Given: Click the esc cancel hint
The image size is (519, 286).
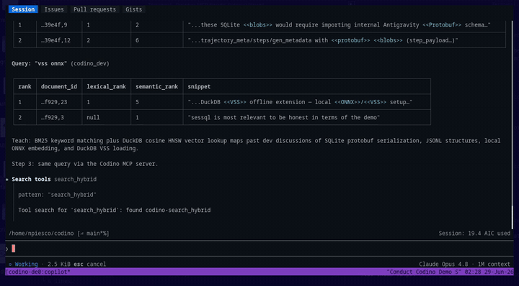Looking at the screenshot, I should pyautogui.click(x=89, y=264).
